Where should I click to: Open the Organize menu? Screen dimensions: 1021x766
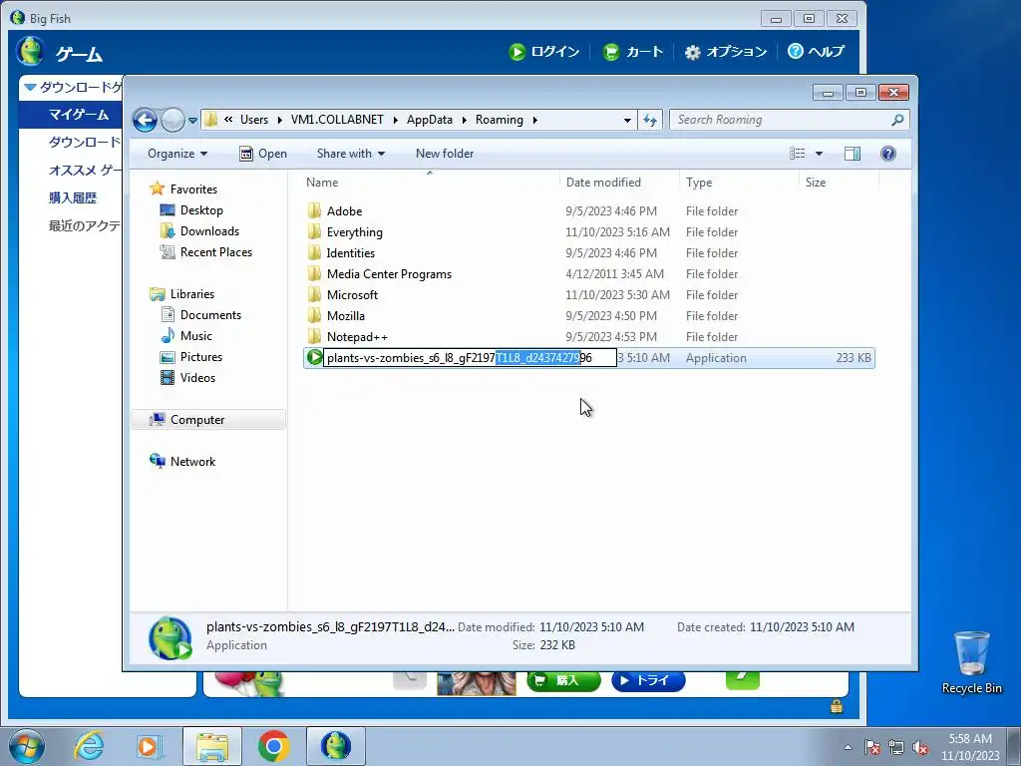[x=177, y=154]
